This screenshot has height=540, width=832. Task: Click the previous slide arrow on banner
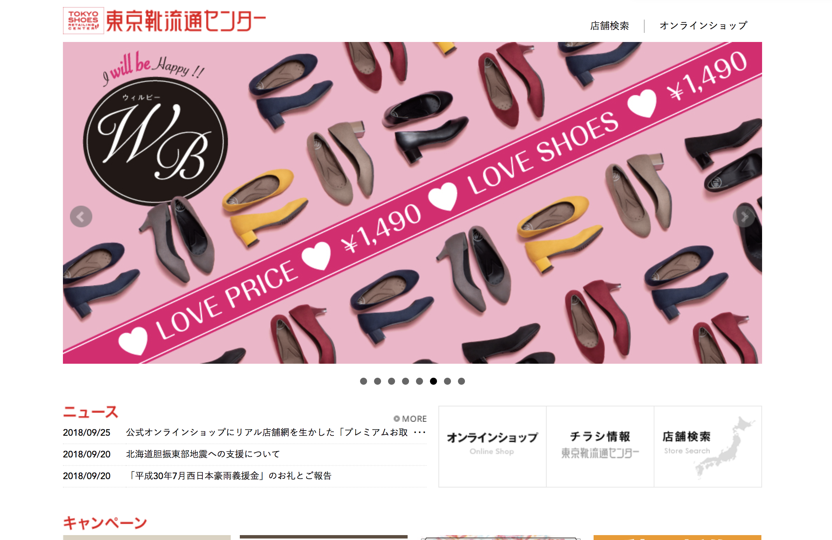click(x=81, y=216)
